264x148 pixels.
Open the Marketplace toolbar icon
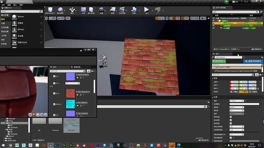point(91,10)
